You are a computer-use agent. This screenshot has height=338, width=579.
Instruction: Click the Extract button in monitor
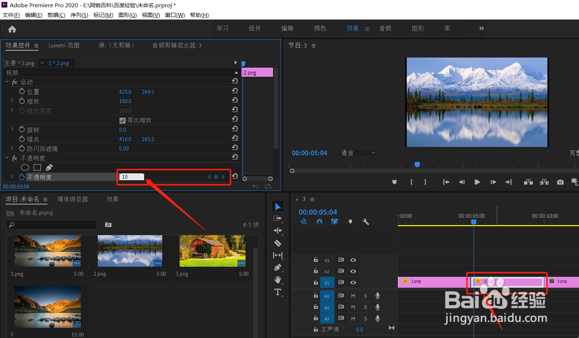tap(544, 182)
